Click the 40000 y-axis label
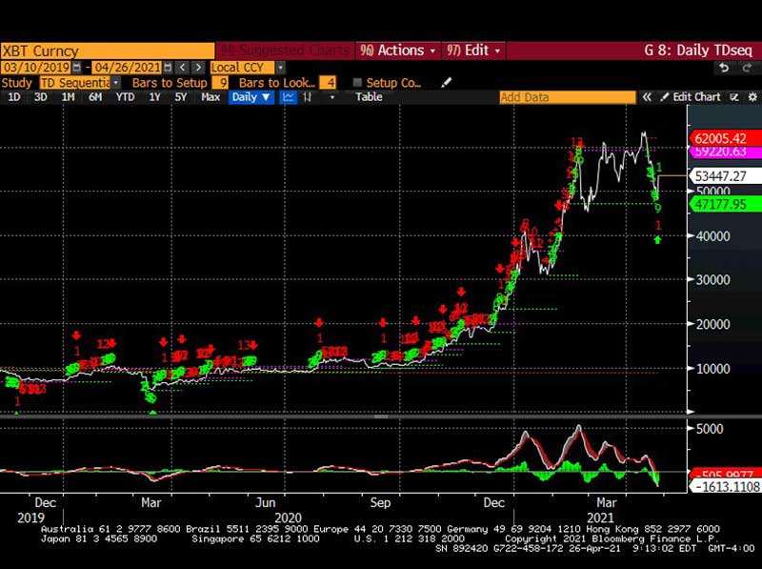This screenshot has height=569, width=762. tap(712, 236)
